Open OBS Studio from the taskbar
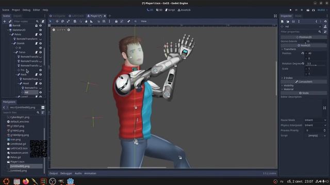The width and height of the screenshot is (330, 185). 53,181
